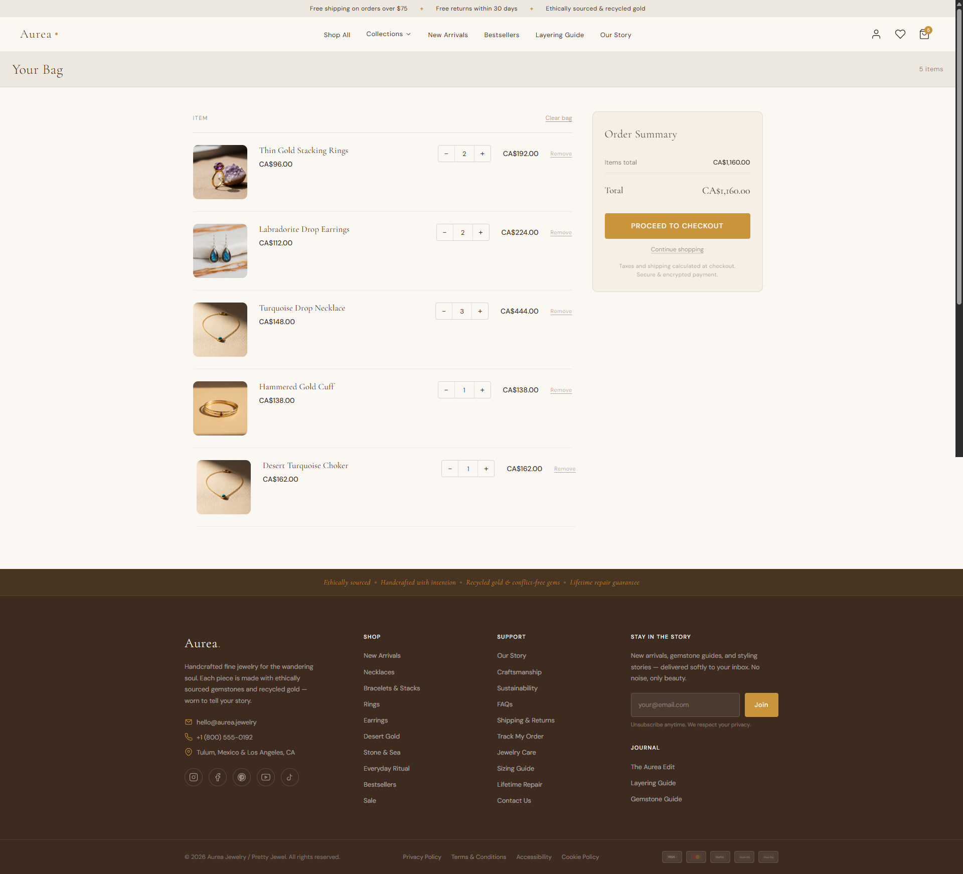This screenshot has height=874, width=963.
Task: Remove Desert Turquoise Choker from bag
Action: coord(565,469)
